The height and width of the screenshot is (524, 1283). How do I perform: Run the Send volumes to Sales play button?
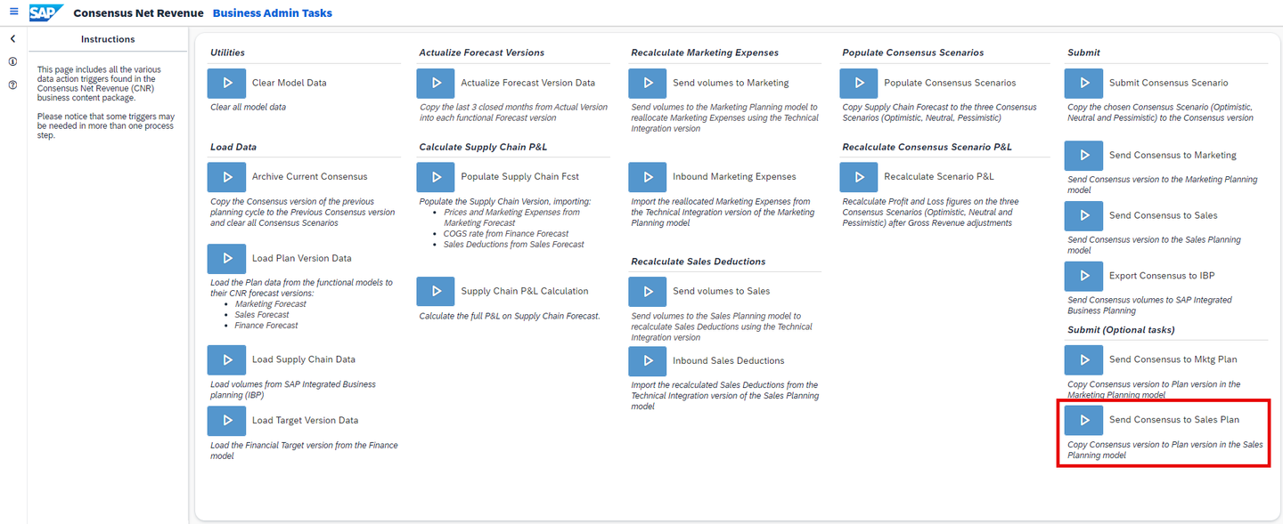tap(648, 291)
